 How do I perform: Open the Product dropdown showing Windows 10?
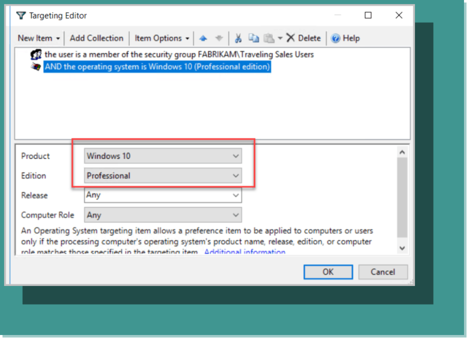163,156
